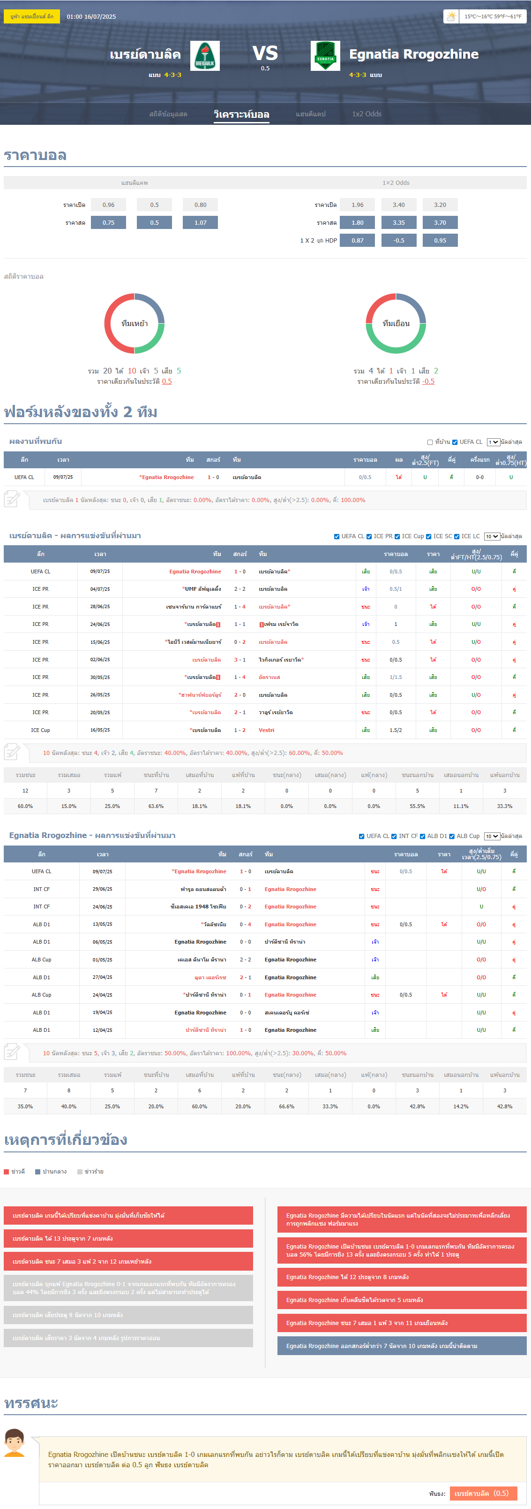Click Vestri team in 16/05/25 row
The width and height of the screenshot is (531, 1509).
pos(267,730)
